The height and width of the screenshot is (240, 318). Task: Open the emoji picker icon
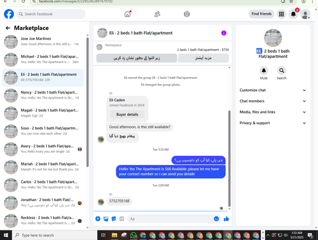tap(216, 219)
